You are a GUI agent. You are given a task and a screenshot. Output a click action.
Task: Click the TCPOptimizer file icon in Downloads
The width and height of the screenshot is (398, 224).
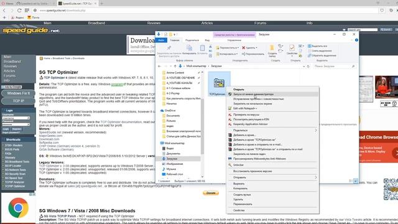pos(219,83)
